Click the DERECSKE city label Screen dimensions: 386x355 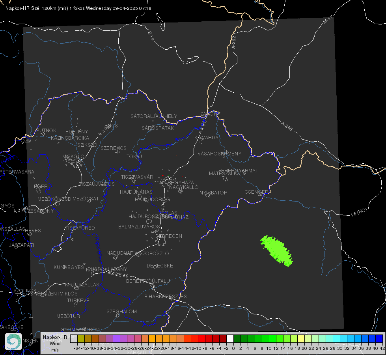coord(160,265)
